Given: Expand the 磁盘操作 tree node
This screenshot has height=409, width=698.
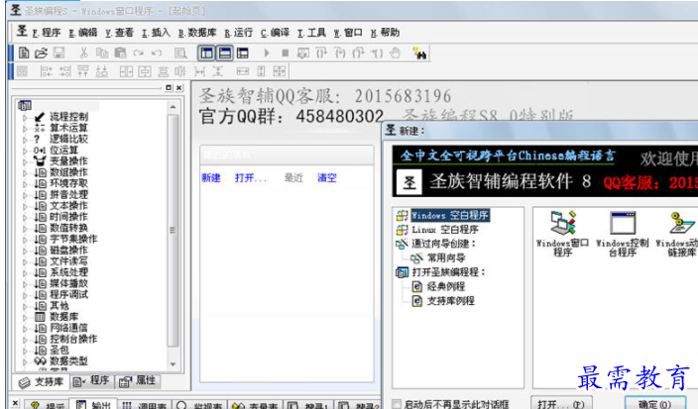Looking at the screenshot, I should (x=25, y=251).
